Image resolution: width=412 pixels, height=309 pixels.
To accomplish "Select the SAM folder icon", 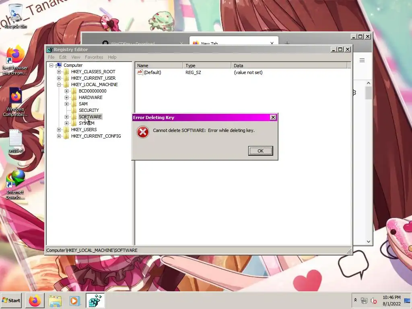I will [74, 104].
